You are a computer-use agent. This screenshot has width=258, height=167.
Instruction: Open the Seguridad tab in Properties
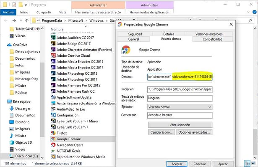click(x=135, y=34)
